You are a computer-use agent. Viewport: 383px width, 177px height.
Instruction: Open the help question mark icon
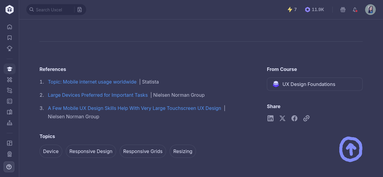[9, 167]
